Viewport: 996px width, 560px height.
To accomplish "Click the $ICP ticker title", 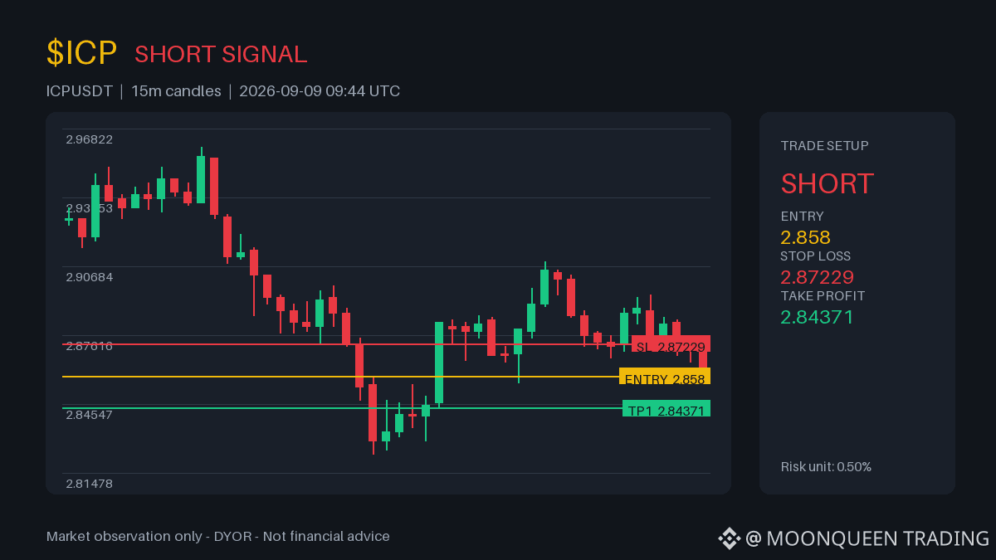I will coord(82,53).
